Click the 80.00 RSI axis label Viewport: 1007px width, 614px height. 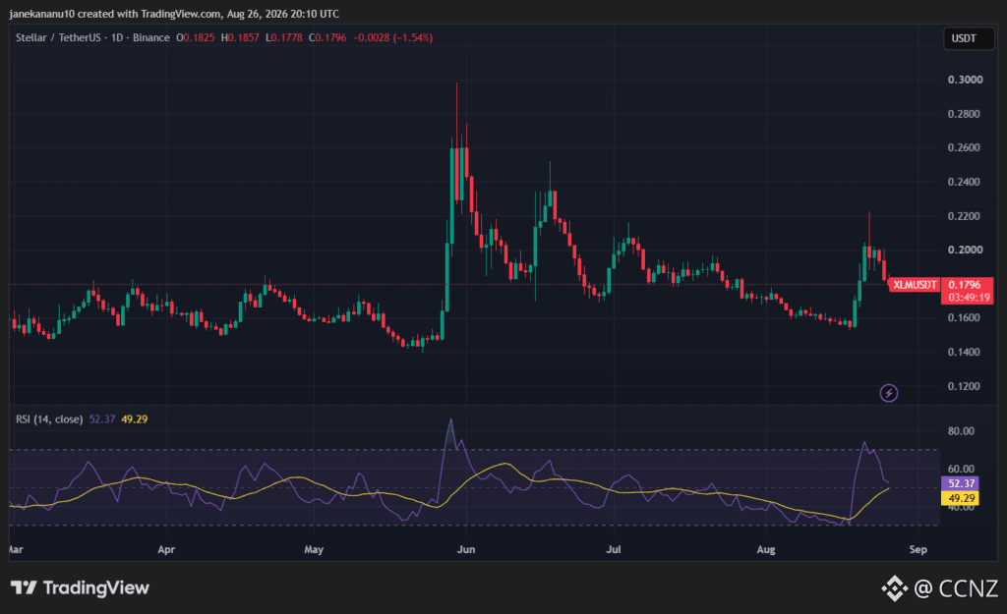pos(962,430)
